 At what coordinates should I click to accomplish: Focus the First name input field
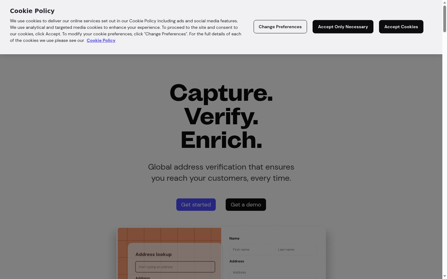[250, 250]
